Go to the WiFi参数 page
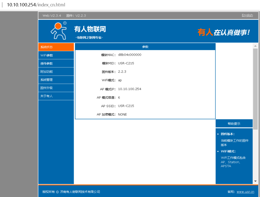Screen dimensions: 260x197 coord(56,55)
